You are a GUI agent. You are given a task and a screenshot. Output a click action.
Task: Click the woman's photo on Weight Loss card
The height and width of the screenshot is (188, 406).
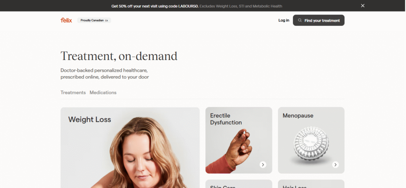(x=145, y=153)
